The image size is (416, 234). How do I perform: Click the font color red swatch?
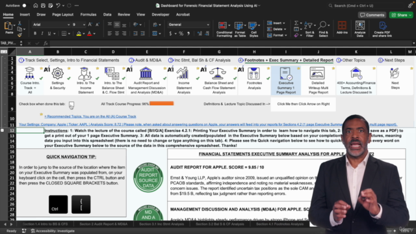90,34
